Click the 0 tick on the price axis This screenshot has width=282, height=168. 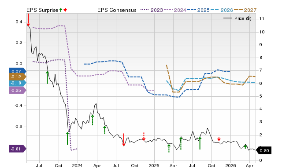point(260,161)
